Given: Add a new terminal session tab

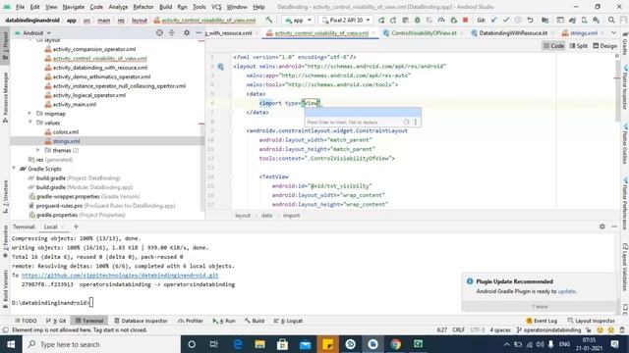Looking at the screenshot, I should coord(76,227).
